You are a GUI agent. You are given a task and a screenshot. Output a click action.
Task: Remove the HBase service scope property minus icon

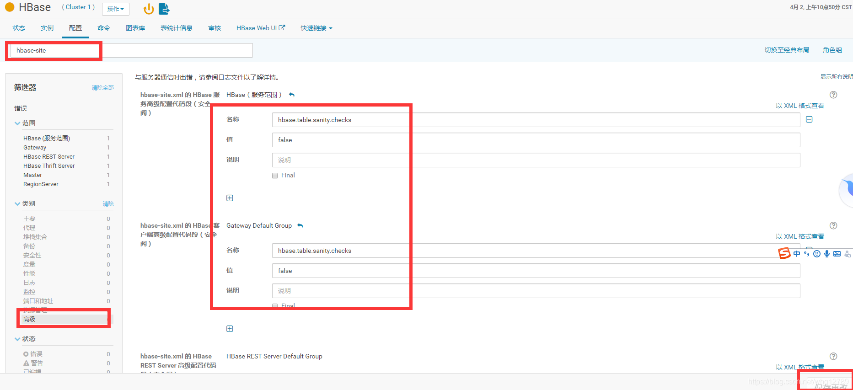(809, 119)
